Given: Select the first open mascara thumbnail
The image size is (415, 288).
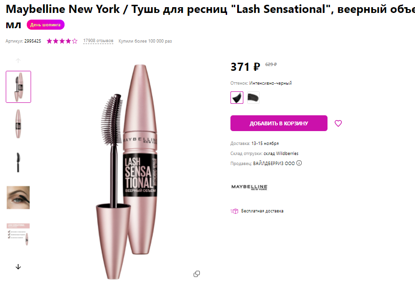Looking at the screenshot, I should tap(18, 87).
